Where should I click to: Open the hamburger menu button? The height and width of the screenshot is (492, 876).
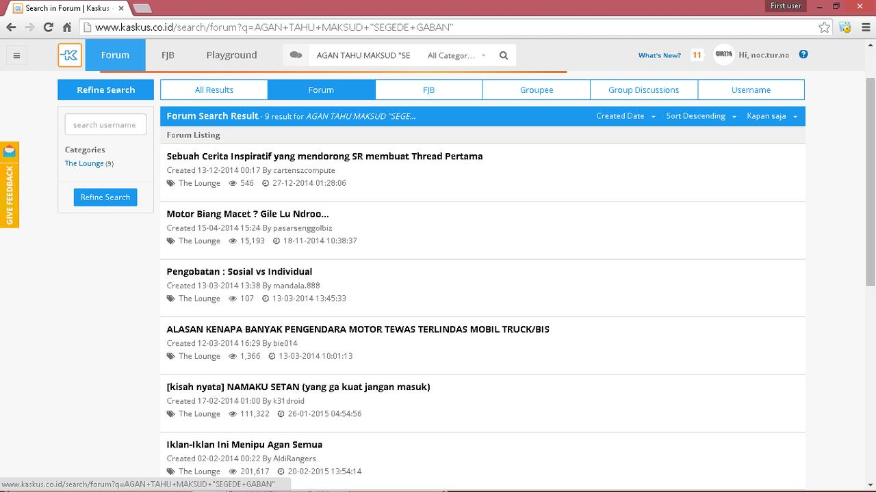point(17,55)
